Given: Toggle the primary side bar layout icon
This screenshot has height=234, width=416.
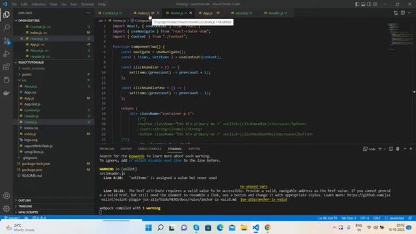Looking at the screenshot, I should click(357, 4).
